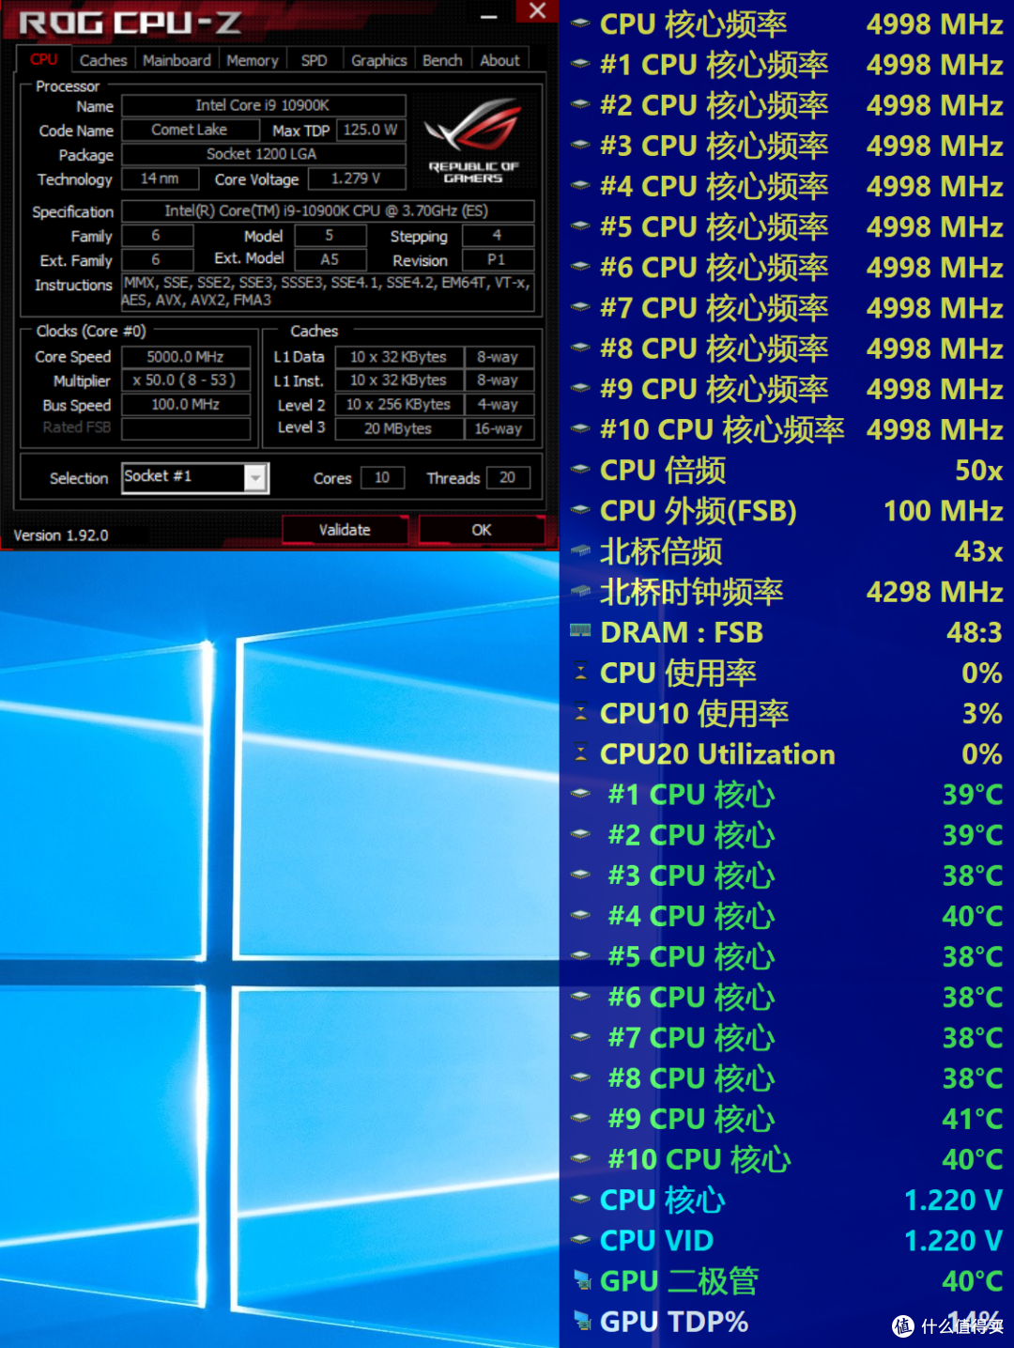Click the icon beside #10 CPU 核心频率
1014x1348 pixels.
coord(580,428)
